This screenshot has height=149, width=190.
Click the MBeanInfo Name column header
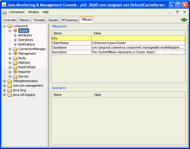pos(71,33)
